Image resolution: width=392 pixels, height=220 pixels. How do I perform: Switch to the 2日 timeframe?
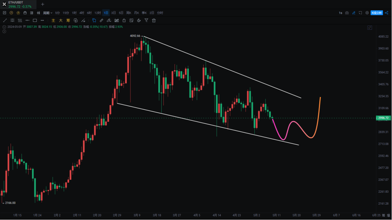(152, 13)
